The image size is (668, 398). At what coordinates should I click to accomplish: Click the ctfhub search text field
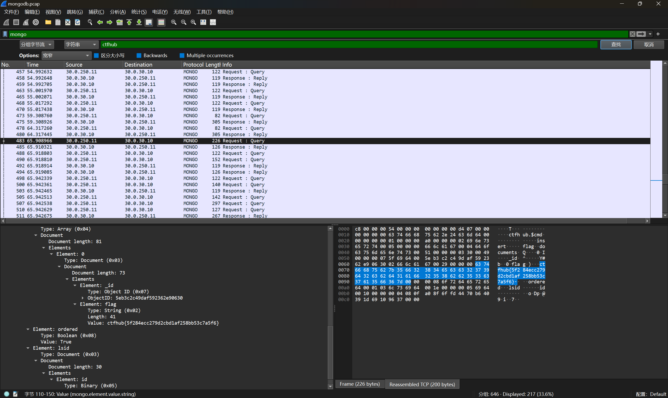348,44
